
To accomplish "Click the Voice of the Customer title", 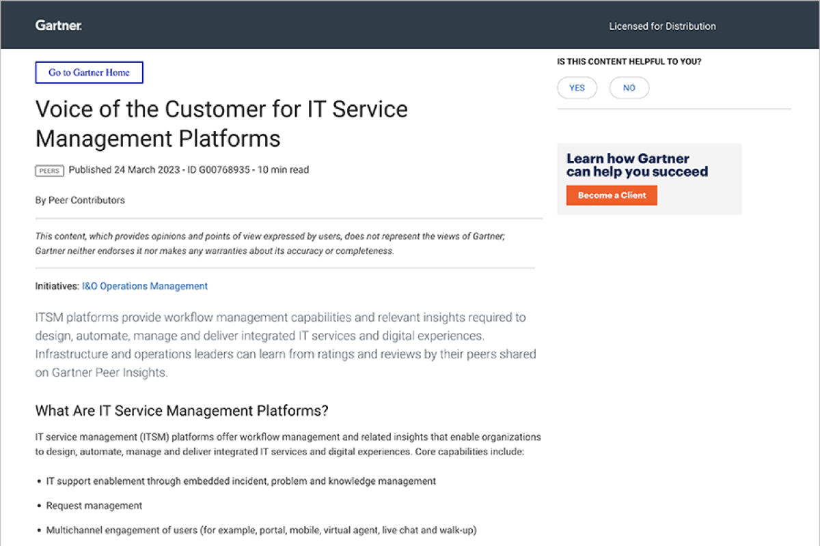I will coord(221,124).
